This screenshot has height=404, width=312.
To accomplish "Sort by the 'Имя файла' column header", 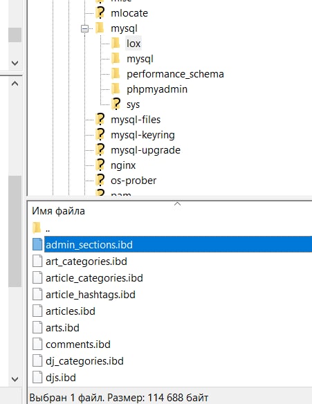I will tap(58, 211).
